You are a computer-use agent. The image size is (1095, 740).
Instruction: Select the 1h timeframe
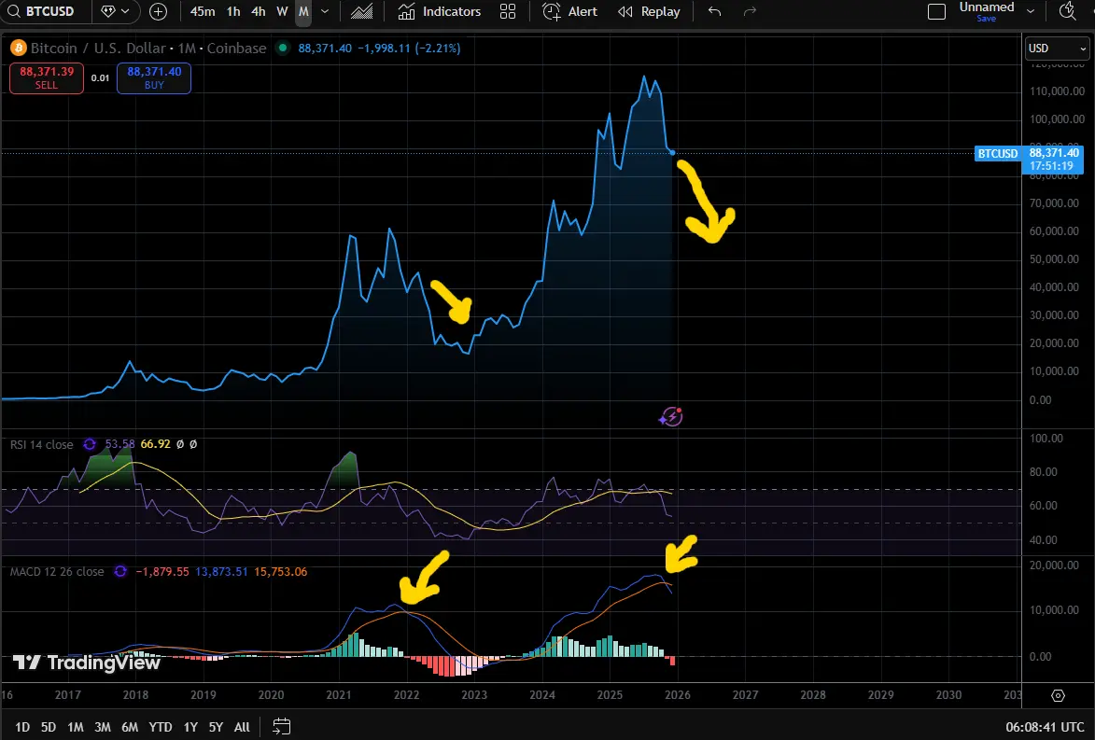(x=233, y=11)
